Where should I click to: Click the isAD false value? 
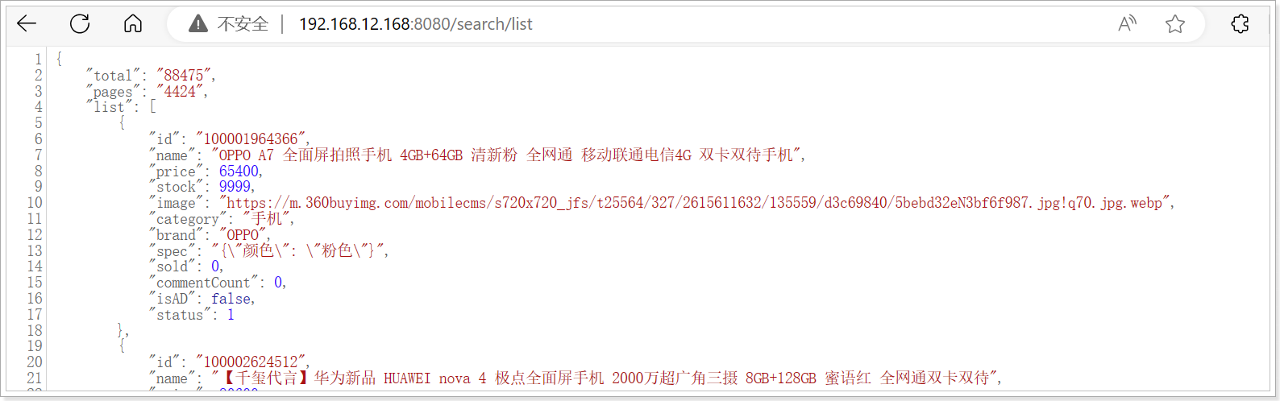click(x=231, y=299)
